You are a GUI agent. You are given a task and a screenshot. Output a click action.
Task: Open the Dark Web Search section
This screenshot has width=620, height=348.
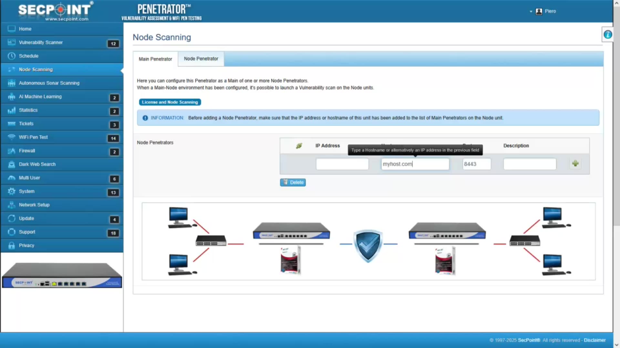pos(36,164)
